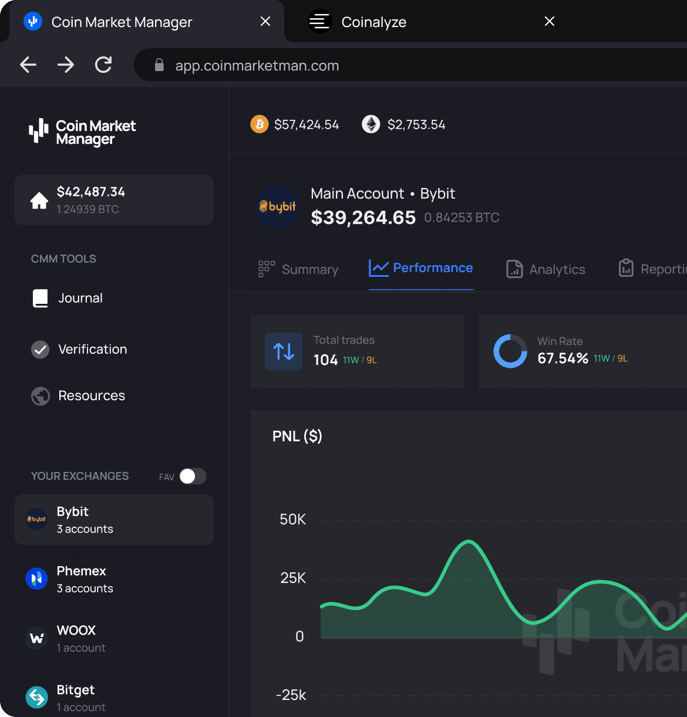Select Bybit with 3 accounts
Image resolution: width=687 pixels, height=717 pixels.
[x=114, y=520]
